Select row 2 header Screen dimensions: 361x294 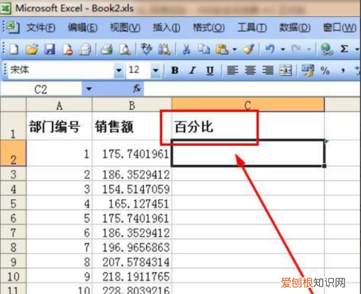point(13,153)
